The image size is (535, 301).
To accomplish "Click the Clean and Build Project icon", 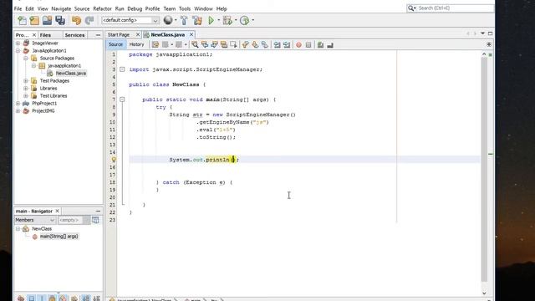I will 197,20.
